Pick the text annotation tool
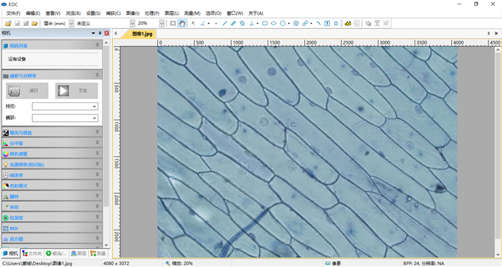The image size is (502, 267). [327, 24]
